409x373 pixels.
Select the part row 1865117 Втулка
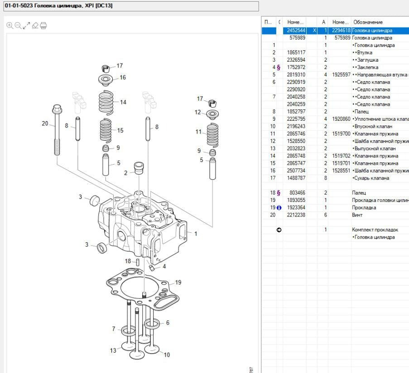point(296,53)
